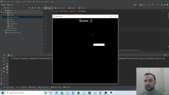Select food.py in project tree
This screenshot has height=95, width=169.
coord(11,15)
